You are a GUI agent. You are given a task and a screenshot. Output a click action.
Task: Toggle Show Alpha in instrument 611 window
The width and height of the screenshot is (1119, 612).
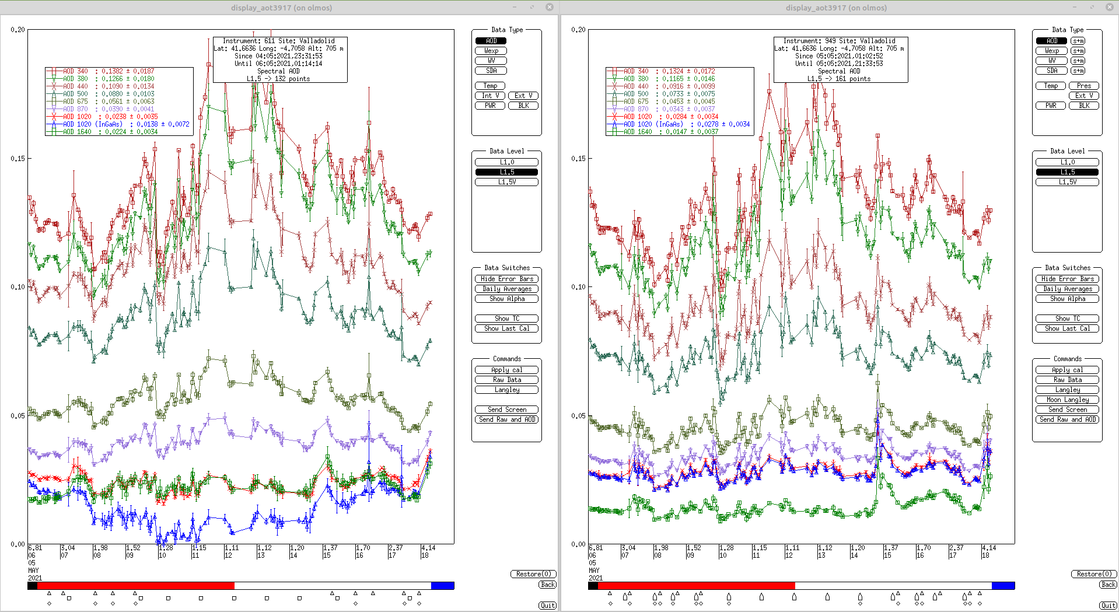click(507, 299)
